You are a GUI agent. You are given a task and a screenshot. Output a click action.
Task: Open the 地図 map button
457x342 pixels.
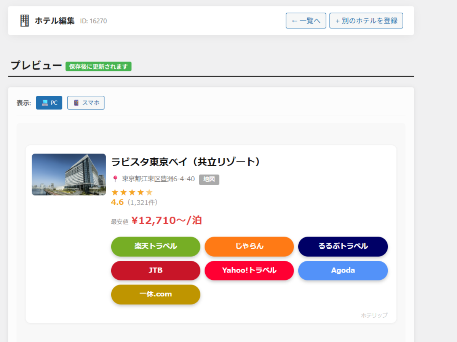point(209,179)
